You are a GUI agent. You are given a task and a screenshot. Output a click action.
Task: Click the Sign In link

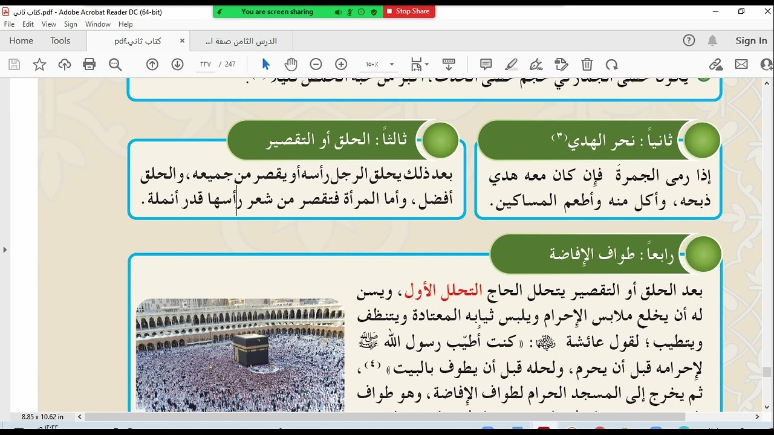[x=751, y=40]
